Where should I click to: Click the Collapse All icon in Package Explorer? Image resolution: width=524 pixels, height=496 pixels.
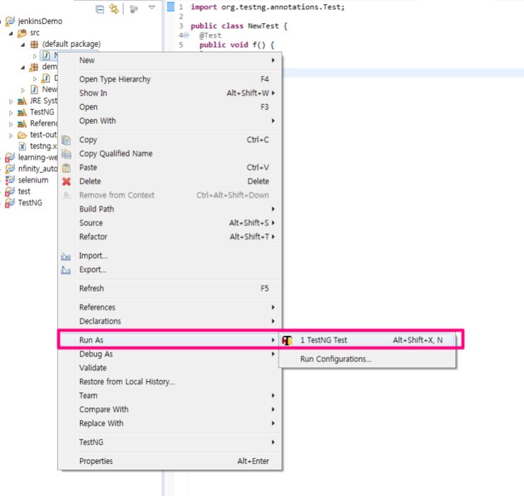pyautogui.click(x=100, y=9)
